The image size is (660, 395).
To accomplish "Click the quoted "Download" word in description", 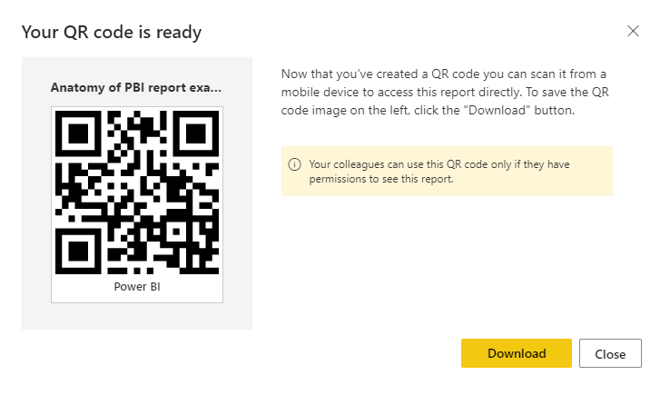I will click(497, 111).
